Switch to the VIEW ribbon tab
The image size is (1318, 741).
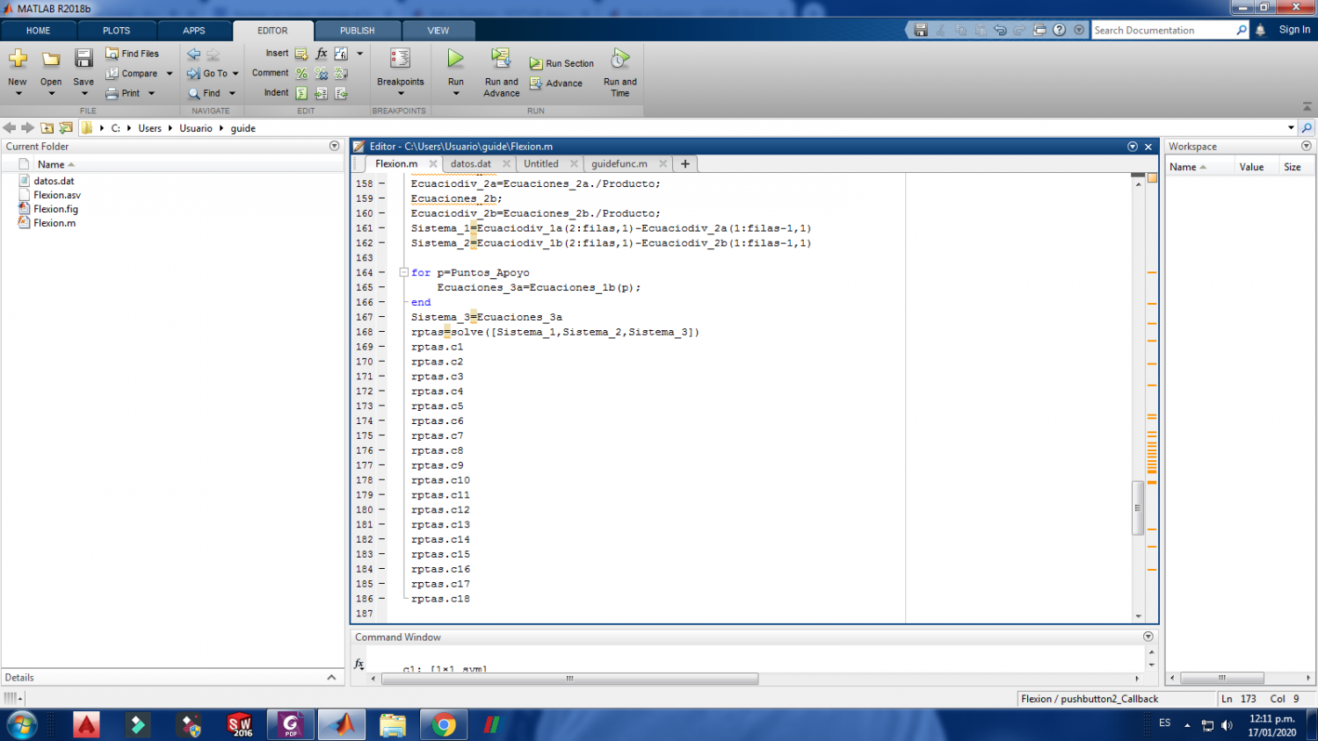438,31
